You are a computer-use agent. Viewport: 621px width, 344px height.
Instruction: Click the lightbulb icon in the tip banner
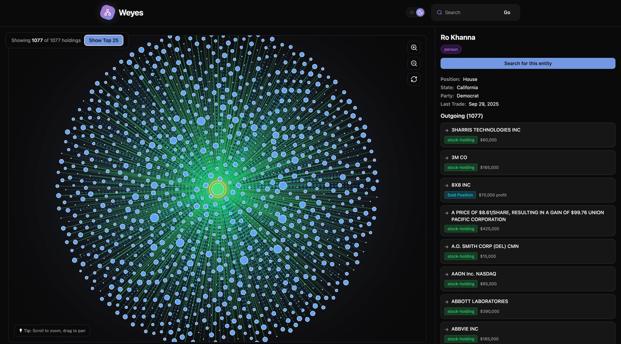click(20, 330)
